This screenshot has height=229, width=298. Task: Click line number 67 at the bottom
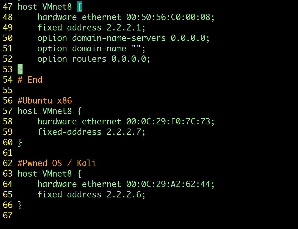point(8,215)
